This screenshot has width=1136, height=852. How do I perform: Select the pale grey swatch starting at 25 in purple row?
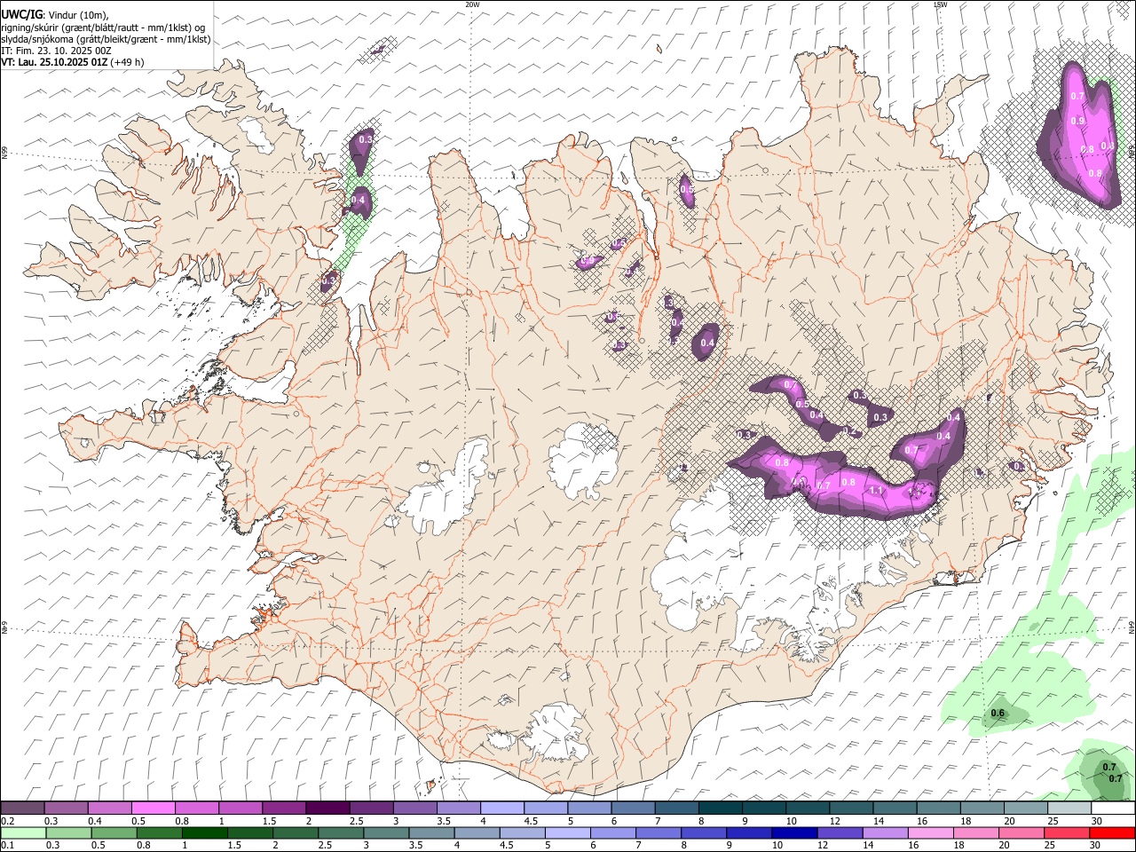pyautogui.click(x=1069, y=808)
